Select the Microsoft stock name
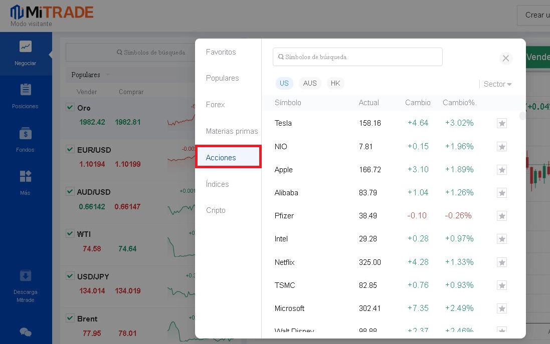 (x=289, y=308)
